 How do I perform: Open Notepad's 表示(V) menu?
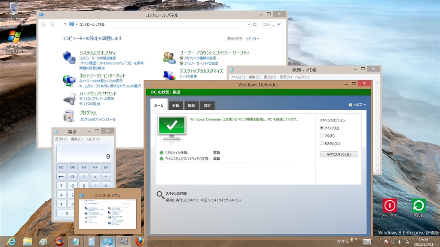click(x=286, y=77)
